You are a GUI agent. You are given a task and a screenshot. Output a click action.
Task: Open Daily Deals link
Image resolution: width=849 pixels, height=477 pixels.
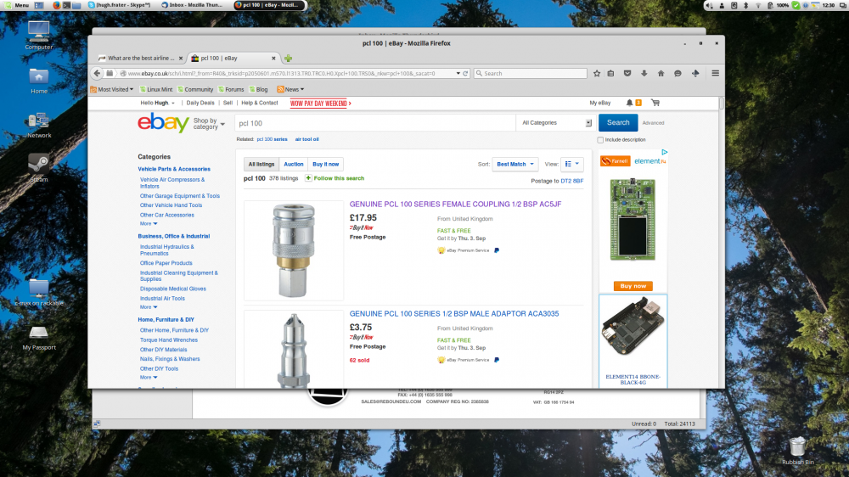click(200, 103)
